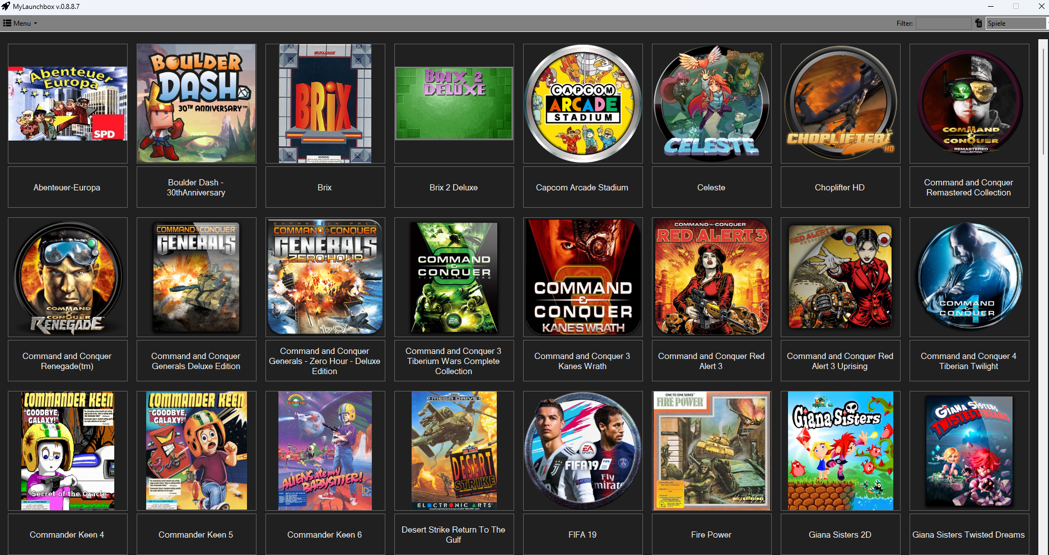Select "Desert Strike Return To The Gulf" text

pos(454,535)
